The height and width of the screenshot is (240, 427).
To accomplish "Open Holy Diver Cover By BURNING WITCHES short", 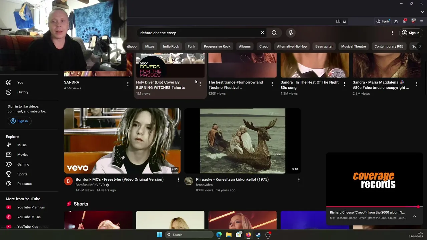I will [x=160, y=85].
